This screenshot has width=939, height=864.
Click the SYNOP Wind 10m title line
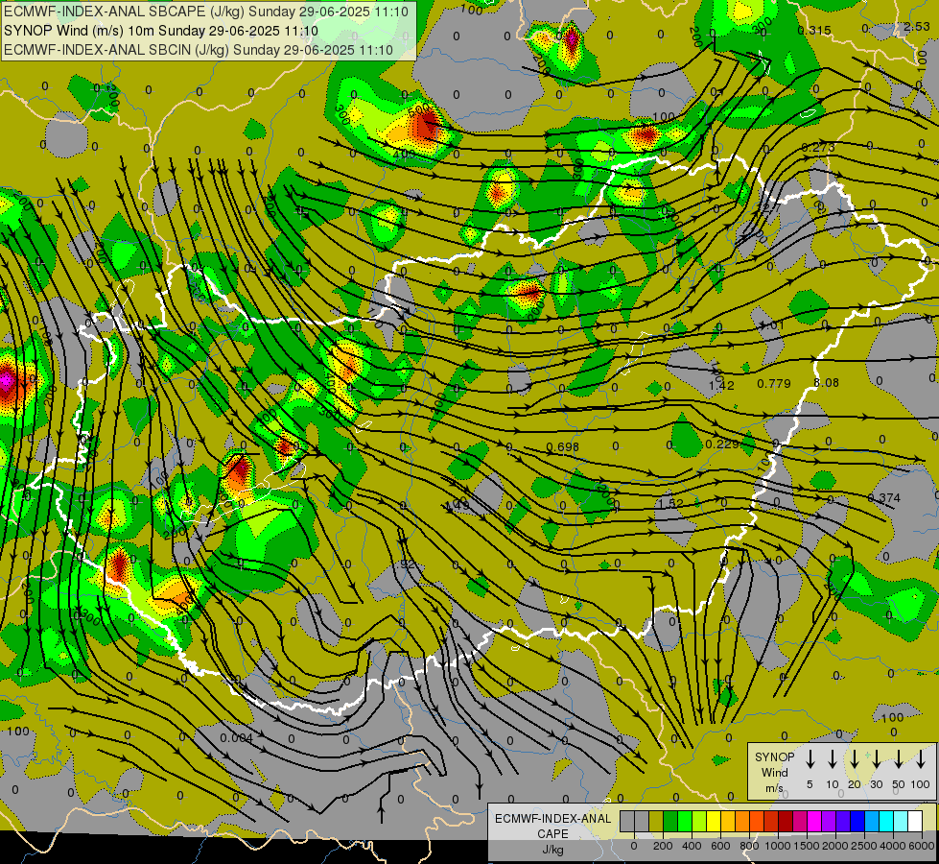pyautogui.click(x=162, y=31)
